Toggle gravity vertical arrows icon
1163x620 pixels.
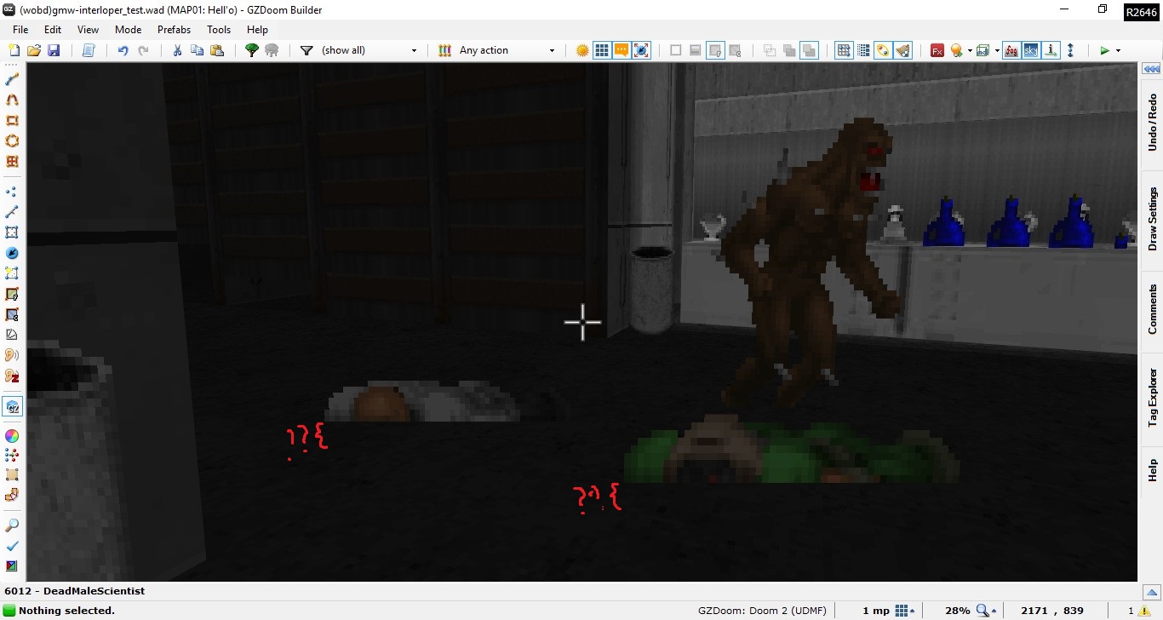click(x=1071, y=50)
